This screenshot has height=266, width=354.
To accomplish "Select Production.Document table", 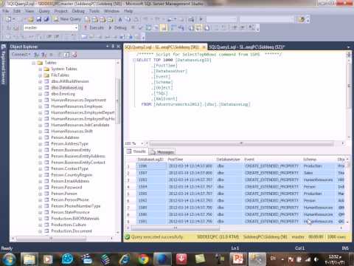I will tap(72, 231).
